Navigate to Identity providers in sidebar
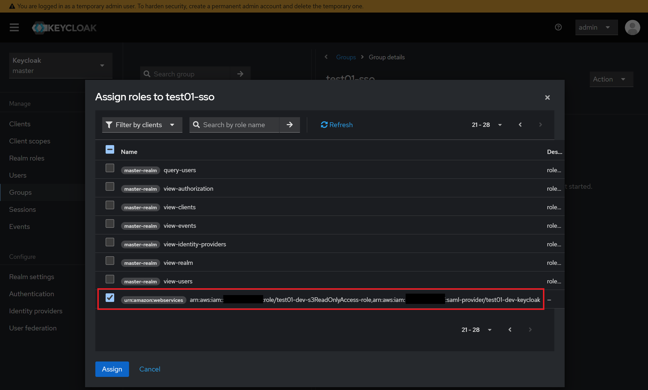648x390 pixels. [36, 311]
